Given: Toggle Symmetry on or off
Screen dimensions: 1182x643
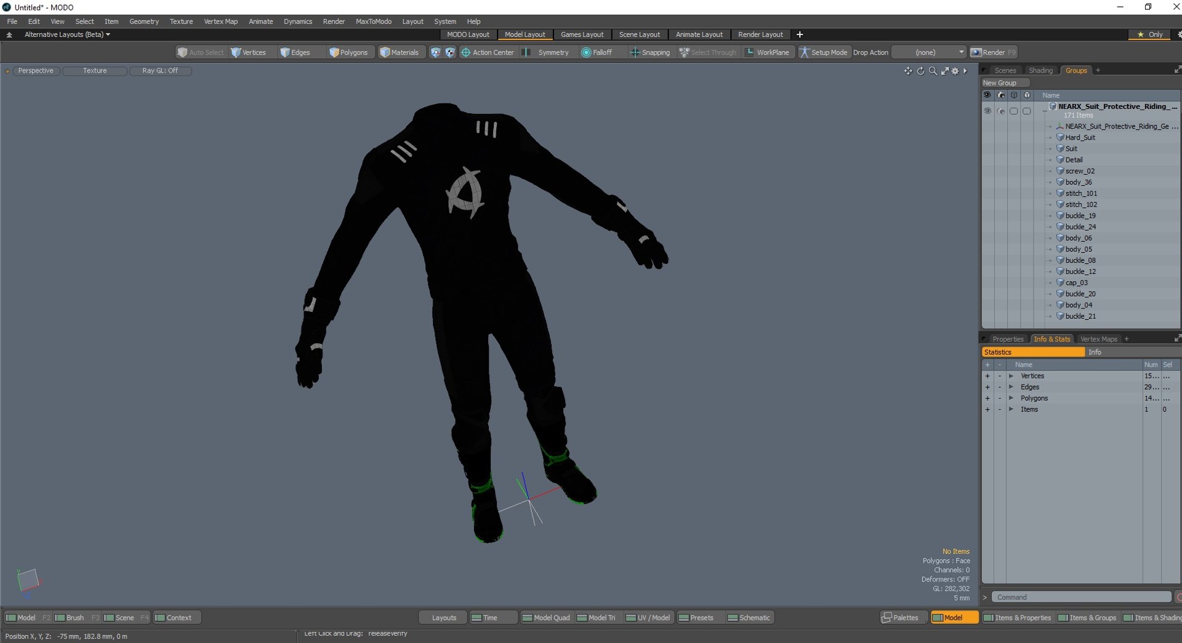Looking at the screenshot, I should pos(547,52).
